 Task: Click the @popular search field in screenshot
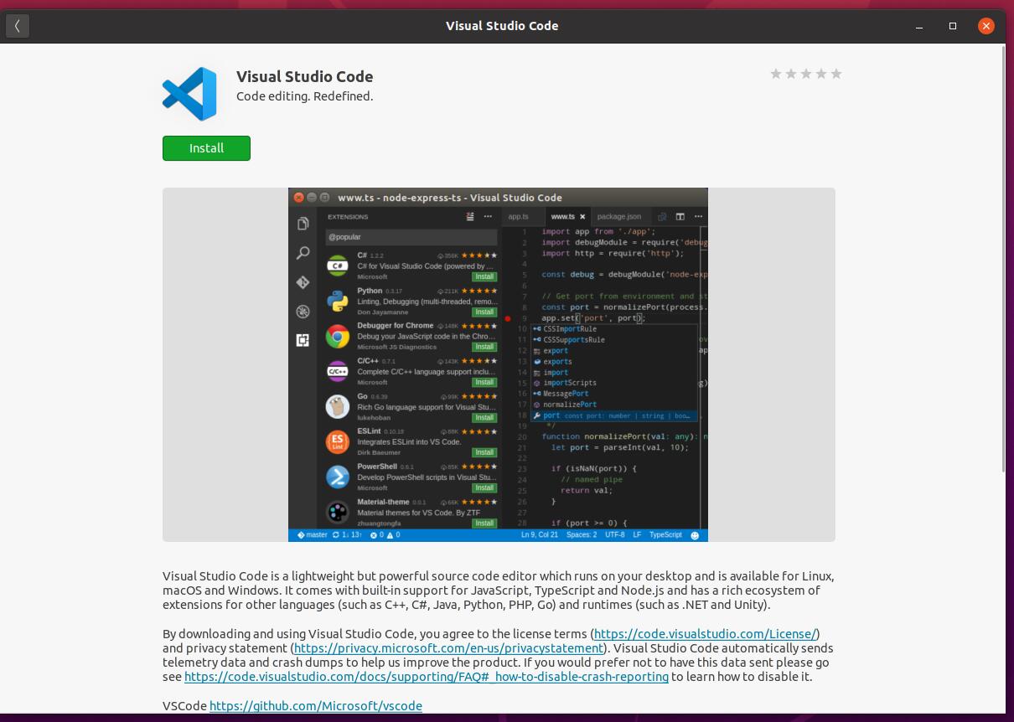coord(411,237)
